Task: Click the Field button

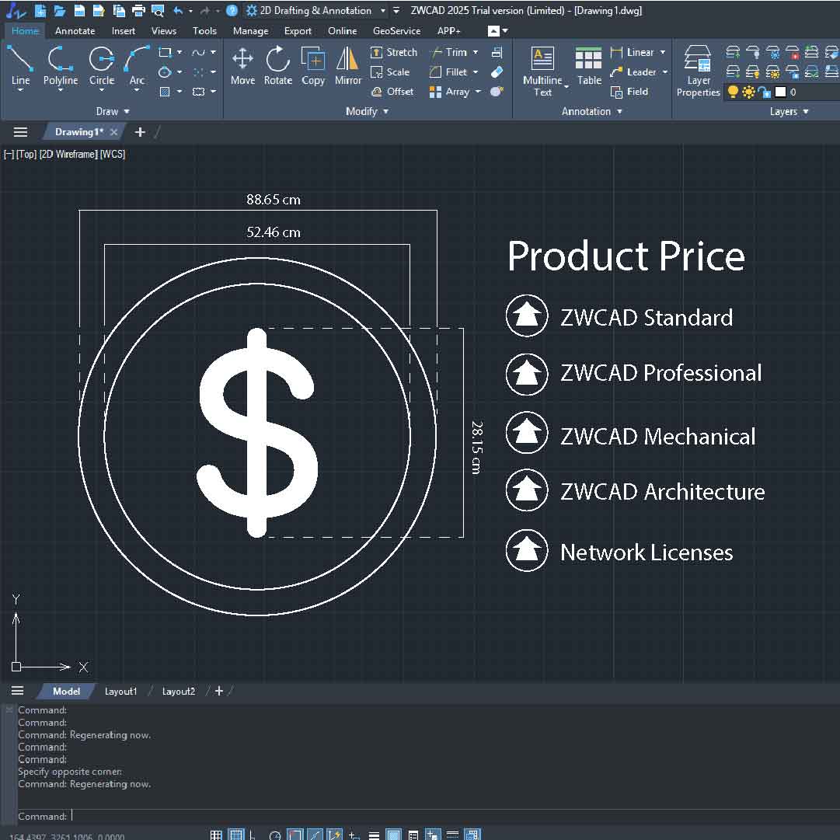Action: (629, 92)
